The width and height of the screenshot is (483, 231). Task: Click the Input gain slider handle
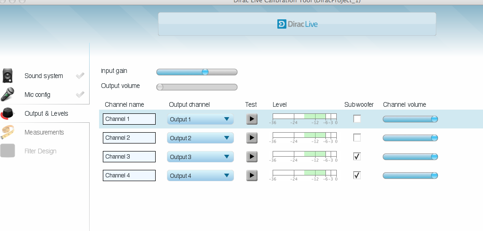pos(205,72)
